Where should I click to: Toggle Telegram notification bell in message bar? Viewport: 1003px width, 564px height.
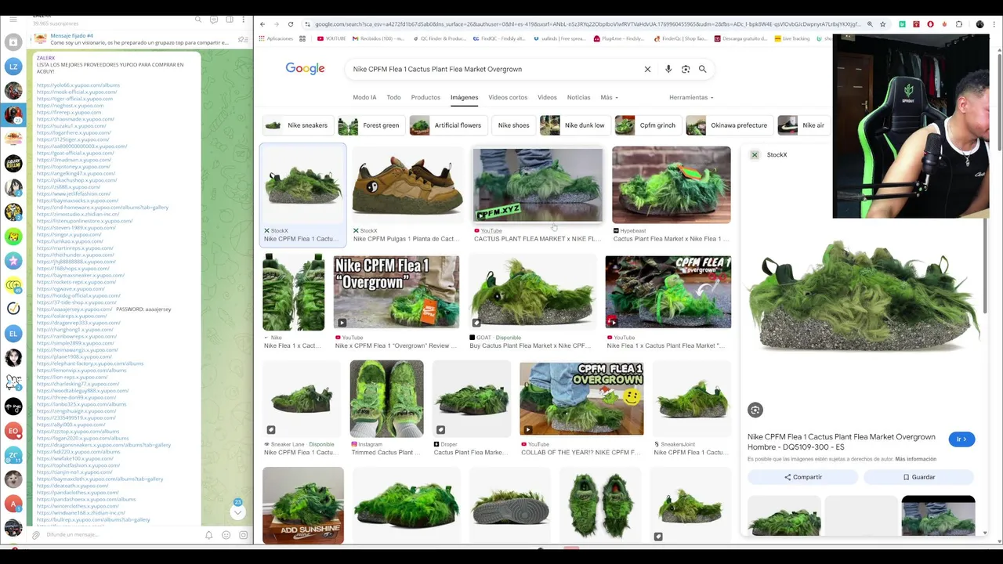tap(209, 535)
